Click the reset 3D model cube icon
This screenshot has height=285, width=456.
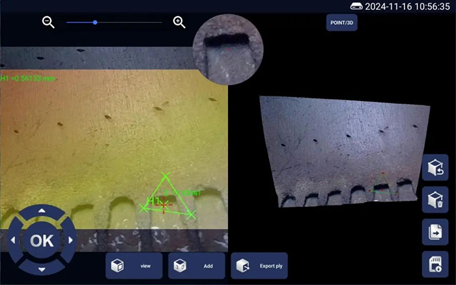tap(435, 168)
